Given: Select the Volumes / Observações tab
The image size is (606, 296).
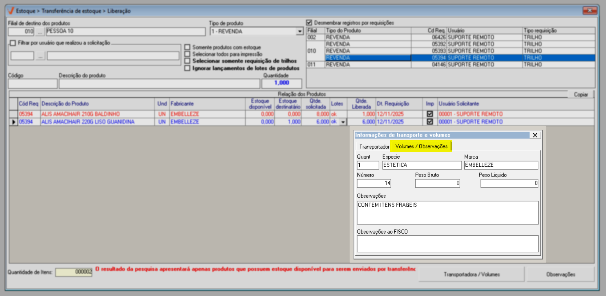Looking at the screenshot, I should (x=421, y=146).
